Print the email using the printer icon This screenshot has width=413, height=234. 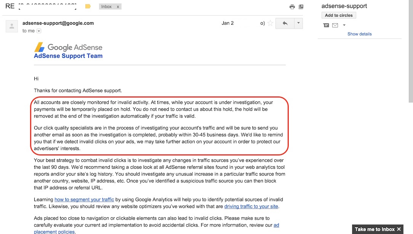pos(292,7)
